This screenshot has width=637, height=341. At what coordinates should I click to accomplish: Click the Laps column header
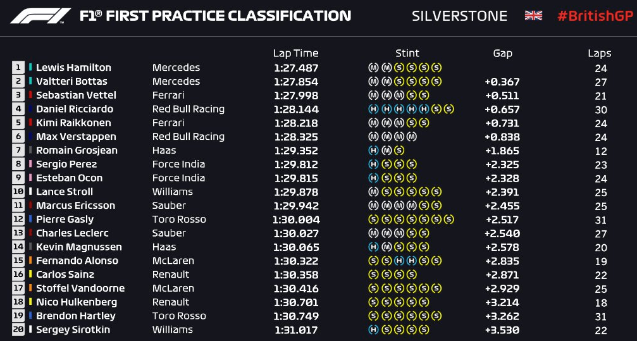[599, 54]
